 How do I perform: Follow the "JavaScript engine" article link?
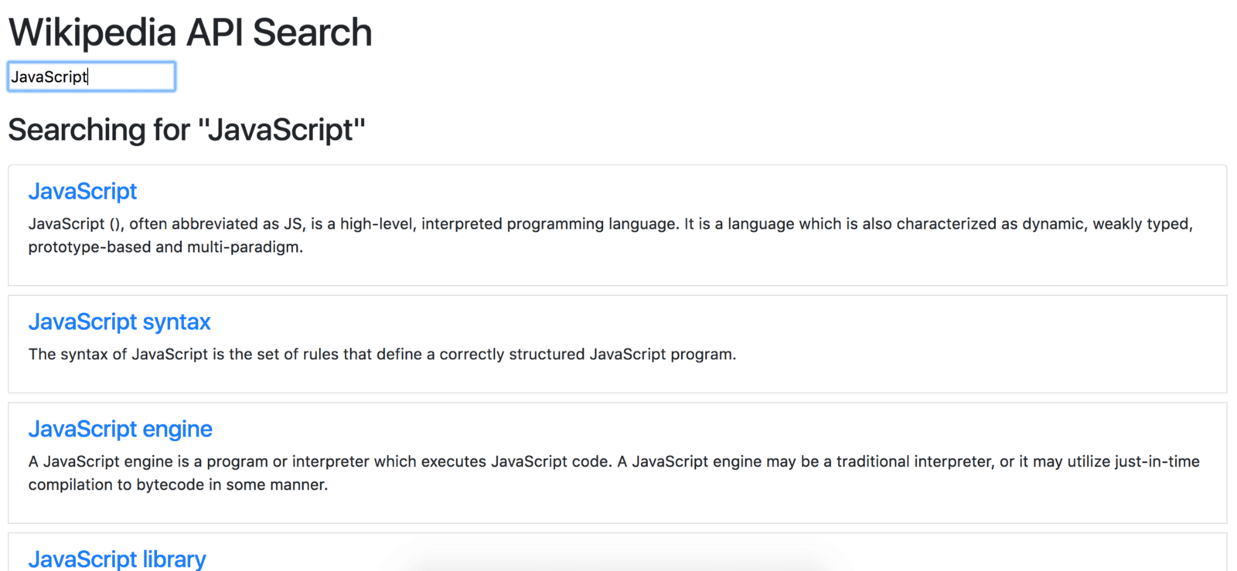(120, 430)
